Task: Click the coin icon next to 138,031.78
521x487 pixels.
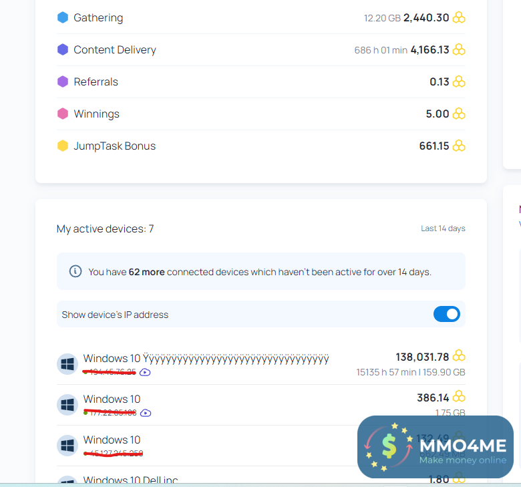Action: pyautogui.click(x=459, y=356)
